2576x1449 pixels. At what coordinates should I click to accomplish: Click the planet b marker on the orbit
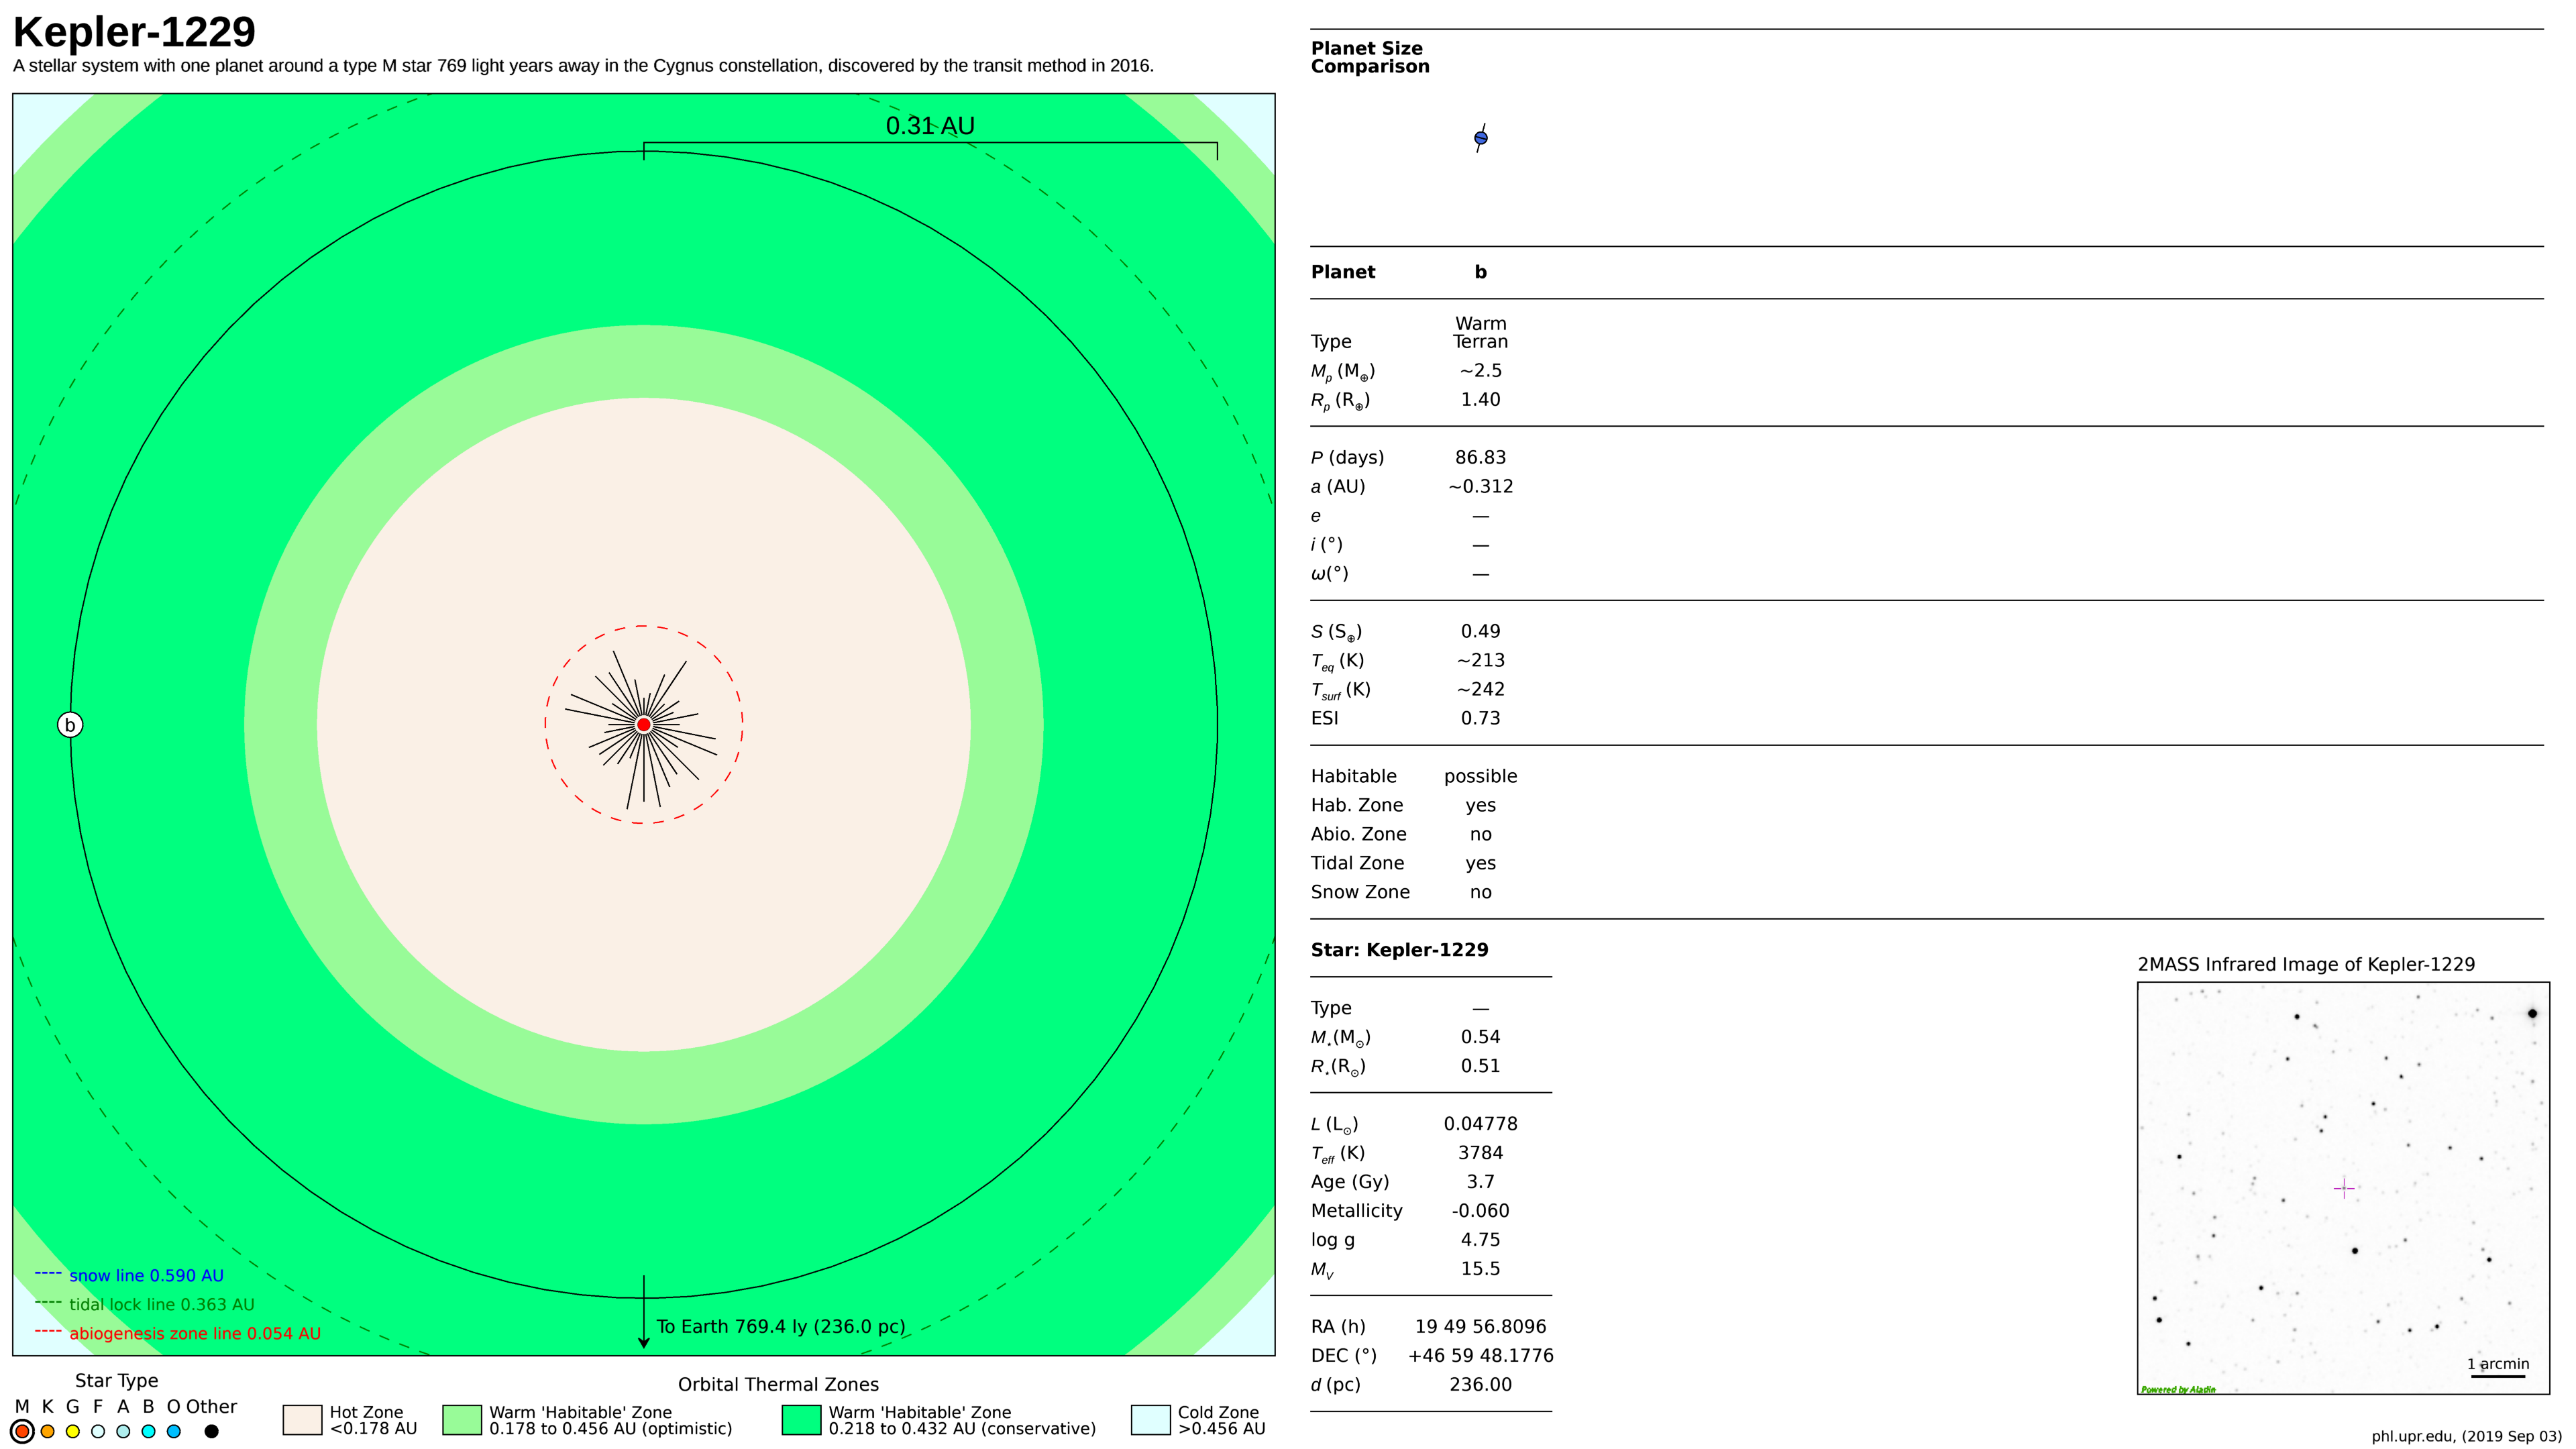coord(70,725)
